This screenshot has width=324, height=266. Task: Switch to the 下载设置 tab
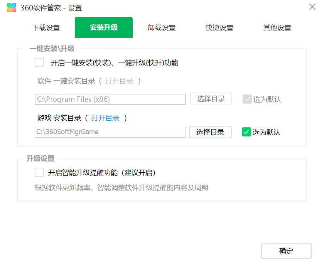click(x=46, y=27)
